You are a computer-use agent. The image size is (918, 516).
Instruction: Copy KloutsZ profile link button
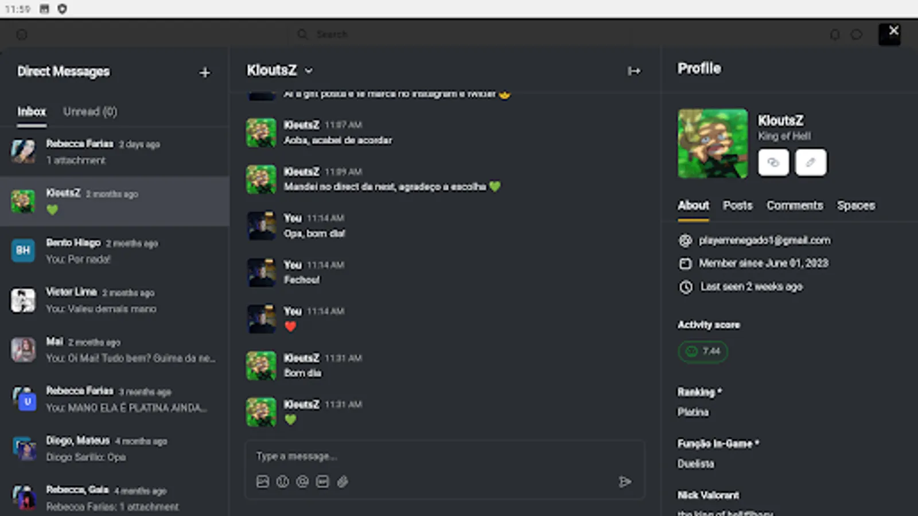(x=773, y=162)
